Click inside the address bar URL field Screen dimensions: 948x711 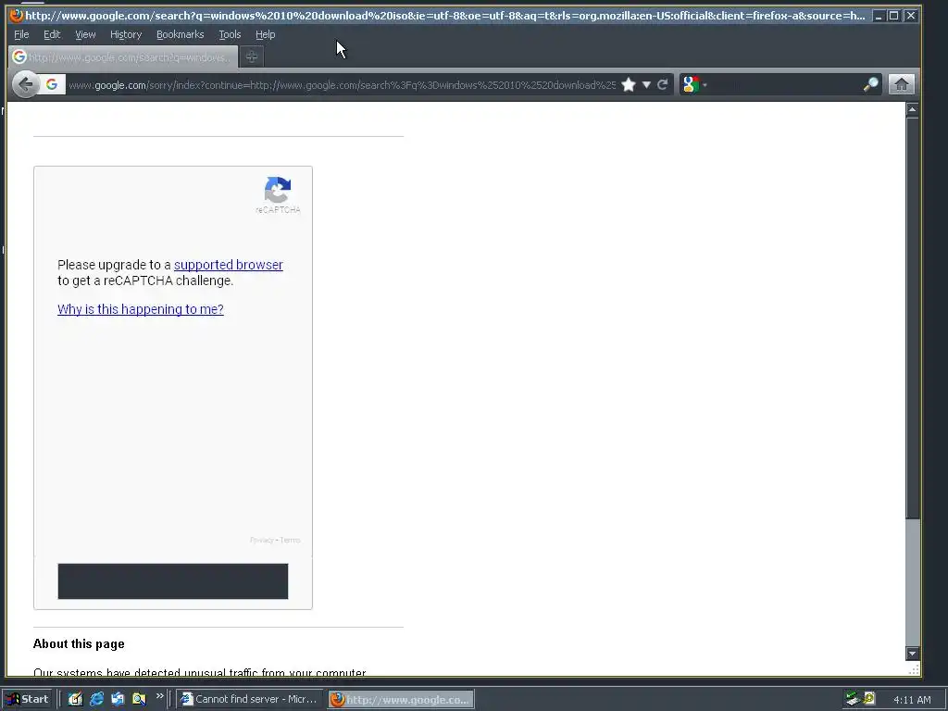coord(342,84)
